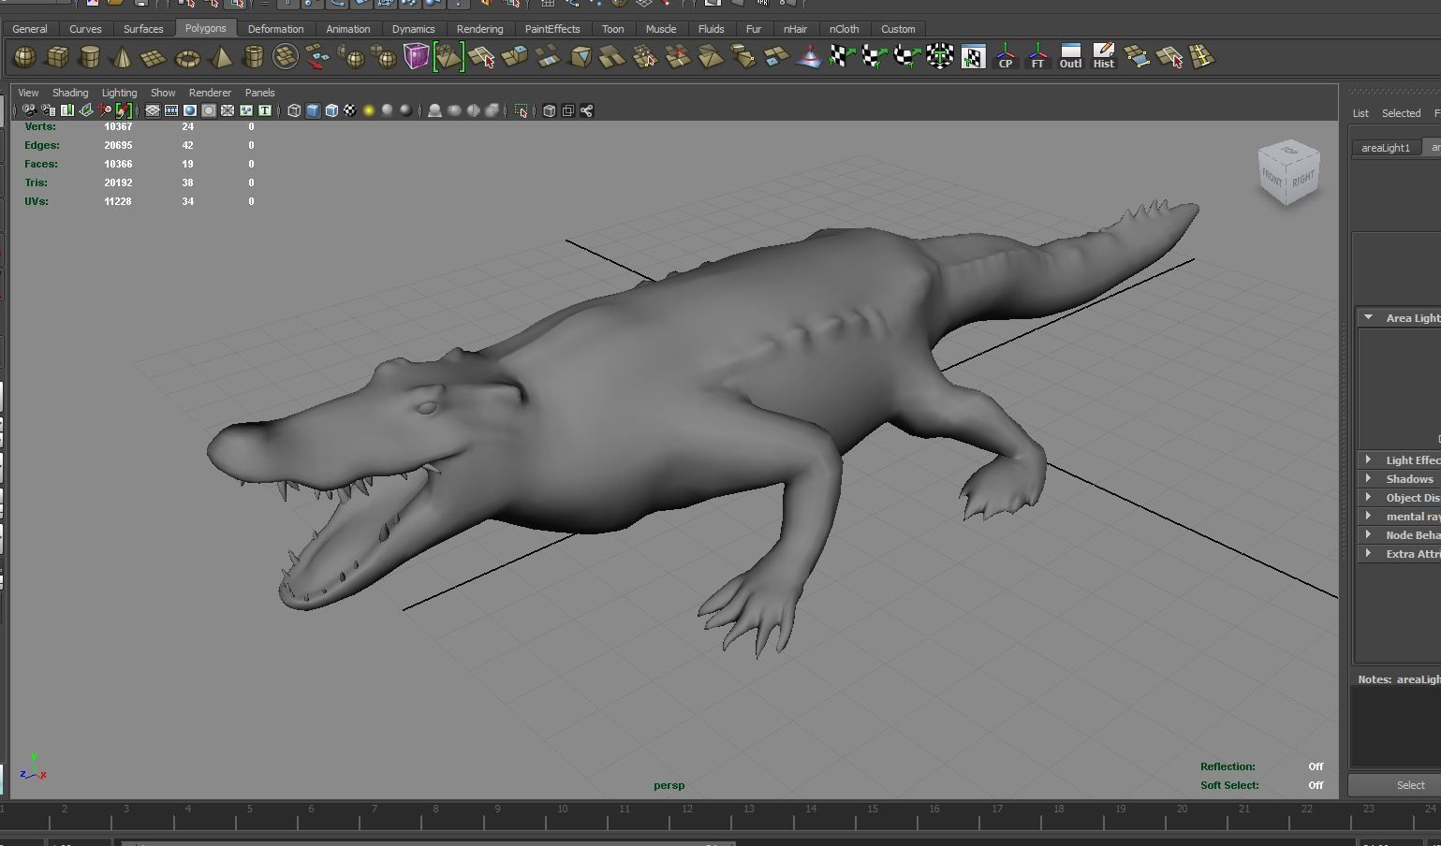
Task: Enable wireframe display in the panel toolbar
Action: pos(294,110)
